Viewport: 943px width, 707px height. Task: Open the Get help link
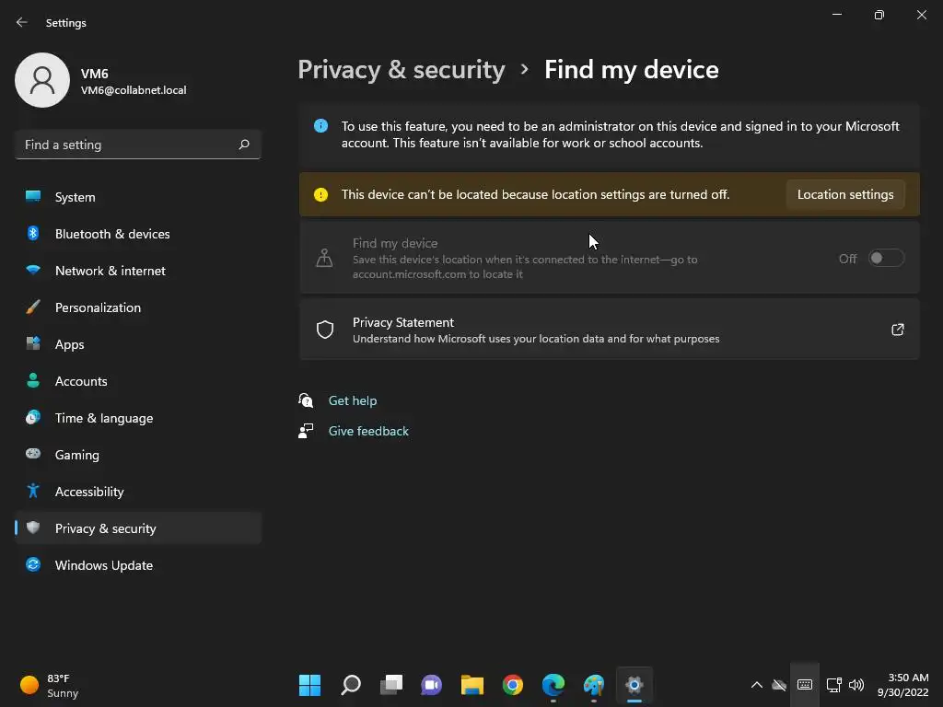point(353,400)
